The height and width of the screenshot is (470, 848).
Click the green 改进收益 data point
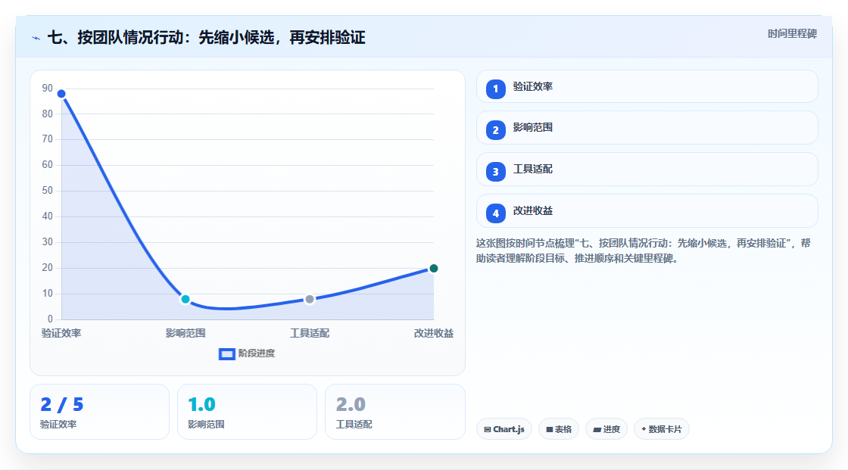point(433,268)
